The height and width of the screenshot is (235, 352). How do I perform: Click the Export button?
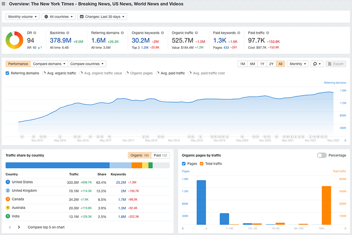(336, 64)
